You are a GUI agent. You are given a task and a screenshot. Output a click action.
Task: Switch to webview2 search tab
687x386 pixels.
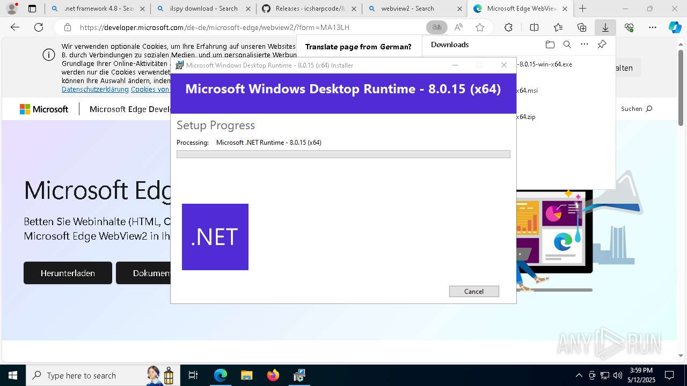415,9
